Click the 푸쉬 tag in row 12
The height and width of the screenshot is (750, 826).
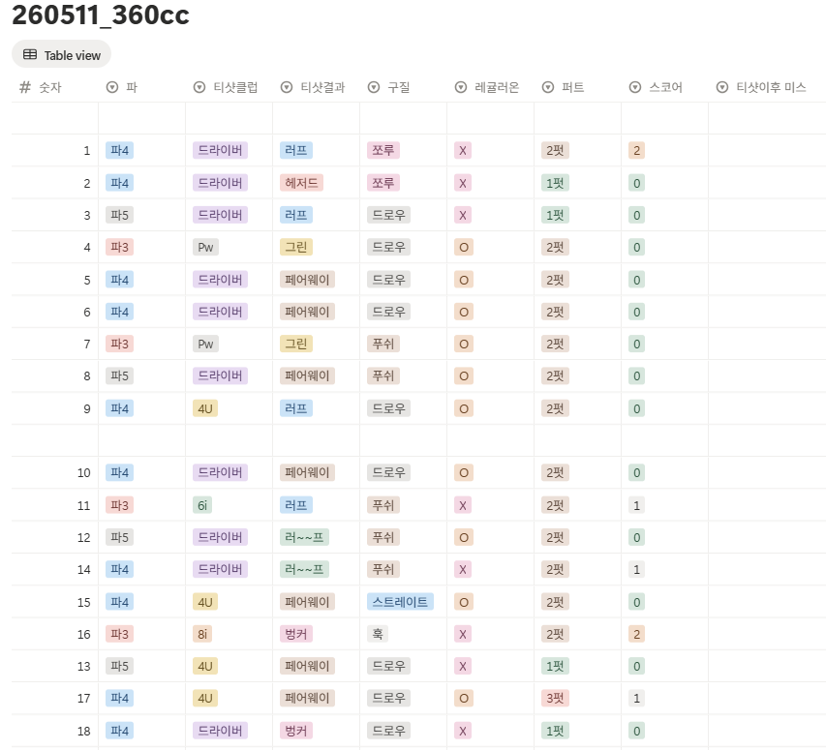click(x=382, y=537)
